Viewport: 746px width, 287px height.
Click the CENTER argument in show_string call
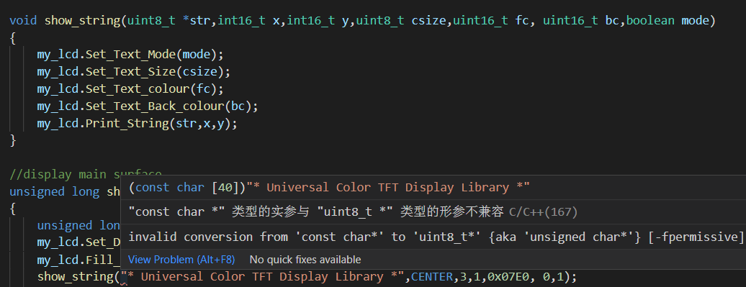tap(432, 276)
